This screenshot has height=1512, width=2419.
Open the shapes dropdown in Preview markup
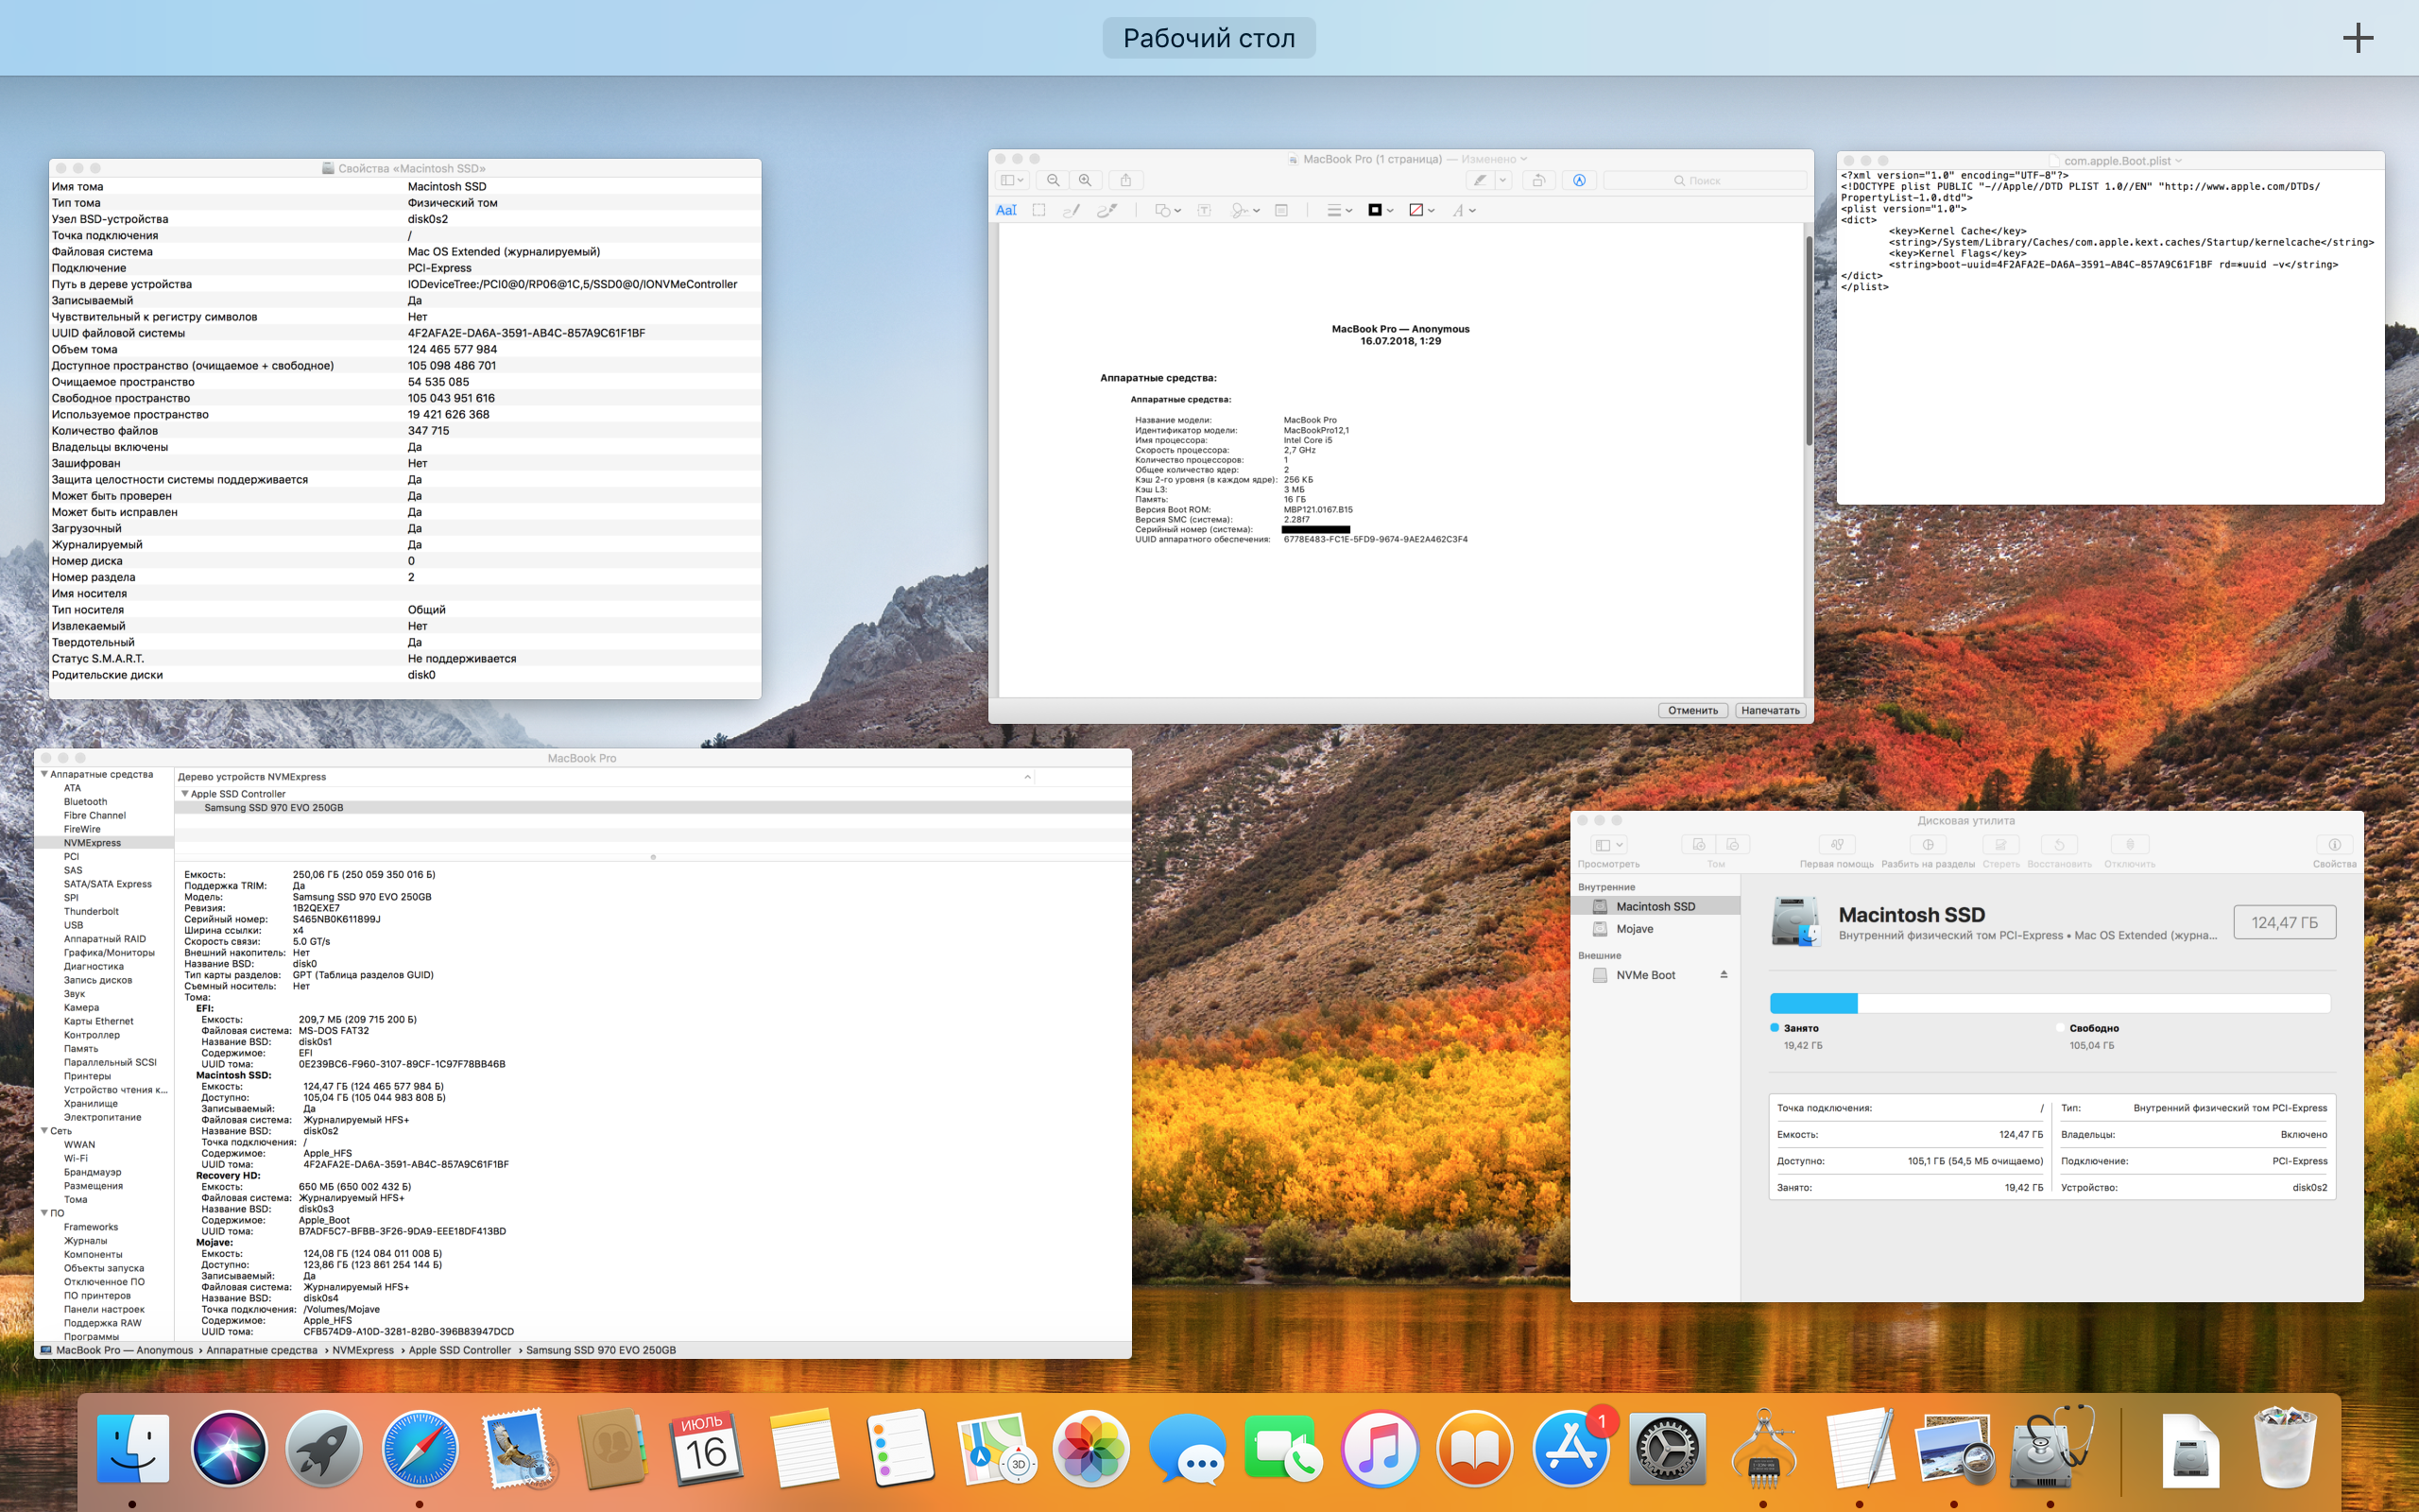tap(1168, 211)
